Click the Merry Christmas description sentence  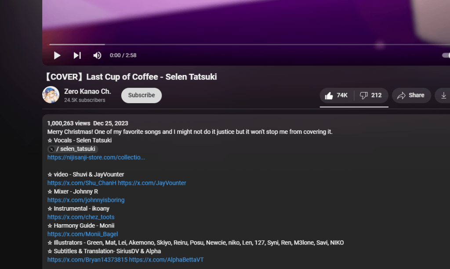[x=190, y=132]
